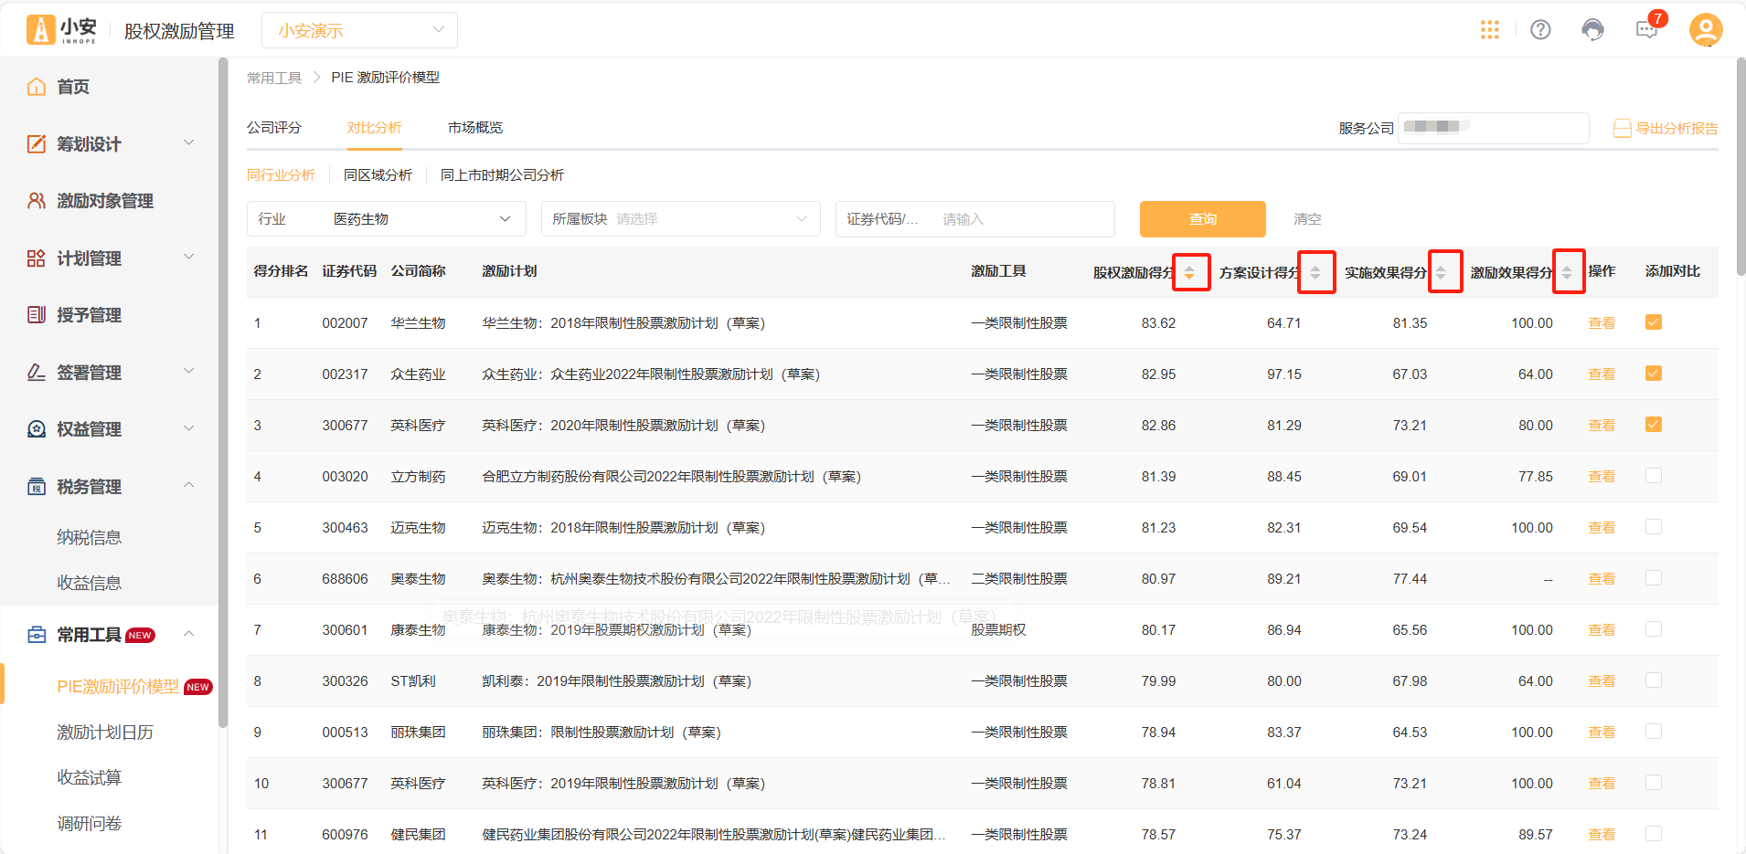
Task: Switch to the 公司评分 tab
Action: point(274,128)
